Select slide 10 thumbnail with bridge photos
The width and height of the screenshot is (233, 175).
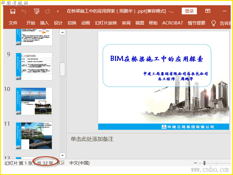(34, 101)
